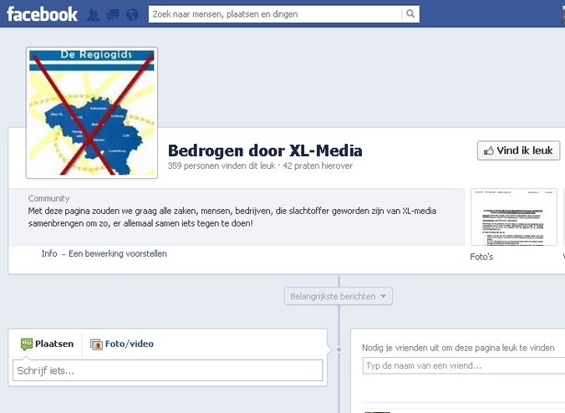Image resolution: width=565 pixels, height=413 pixels.
Task: Click the friend name invite field
Action: [464, 365]
